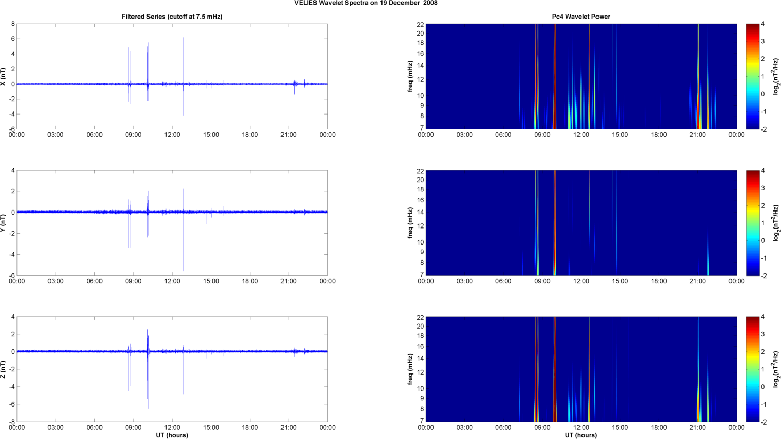The width and height of the screenshot is (781, 439).
Task: Click the top wavelet panel's colorbar
Action: pos(753,76)
